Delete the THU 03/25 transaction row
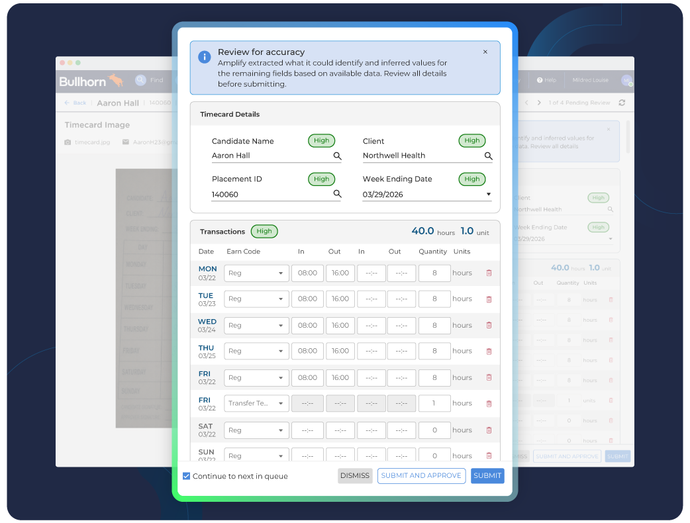 click(x=489, y=352)
